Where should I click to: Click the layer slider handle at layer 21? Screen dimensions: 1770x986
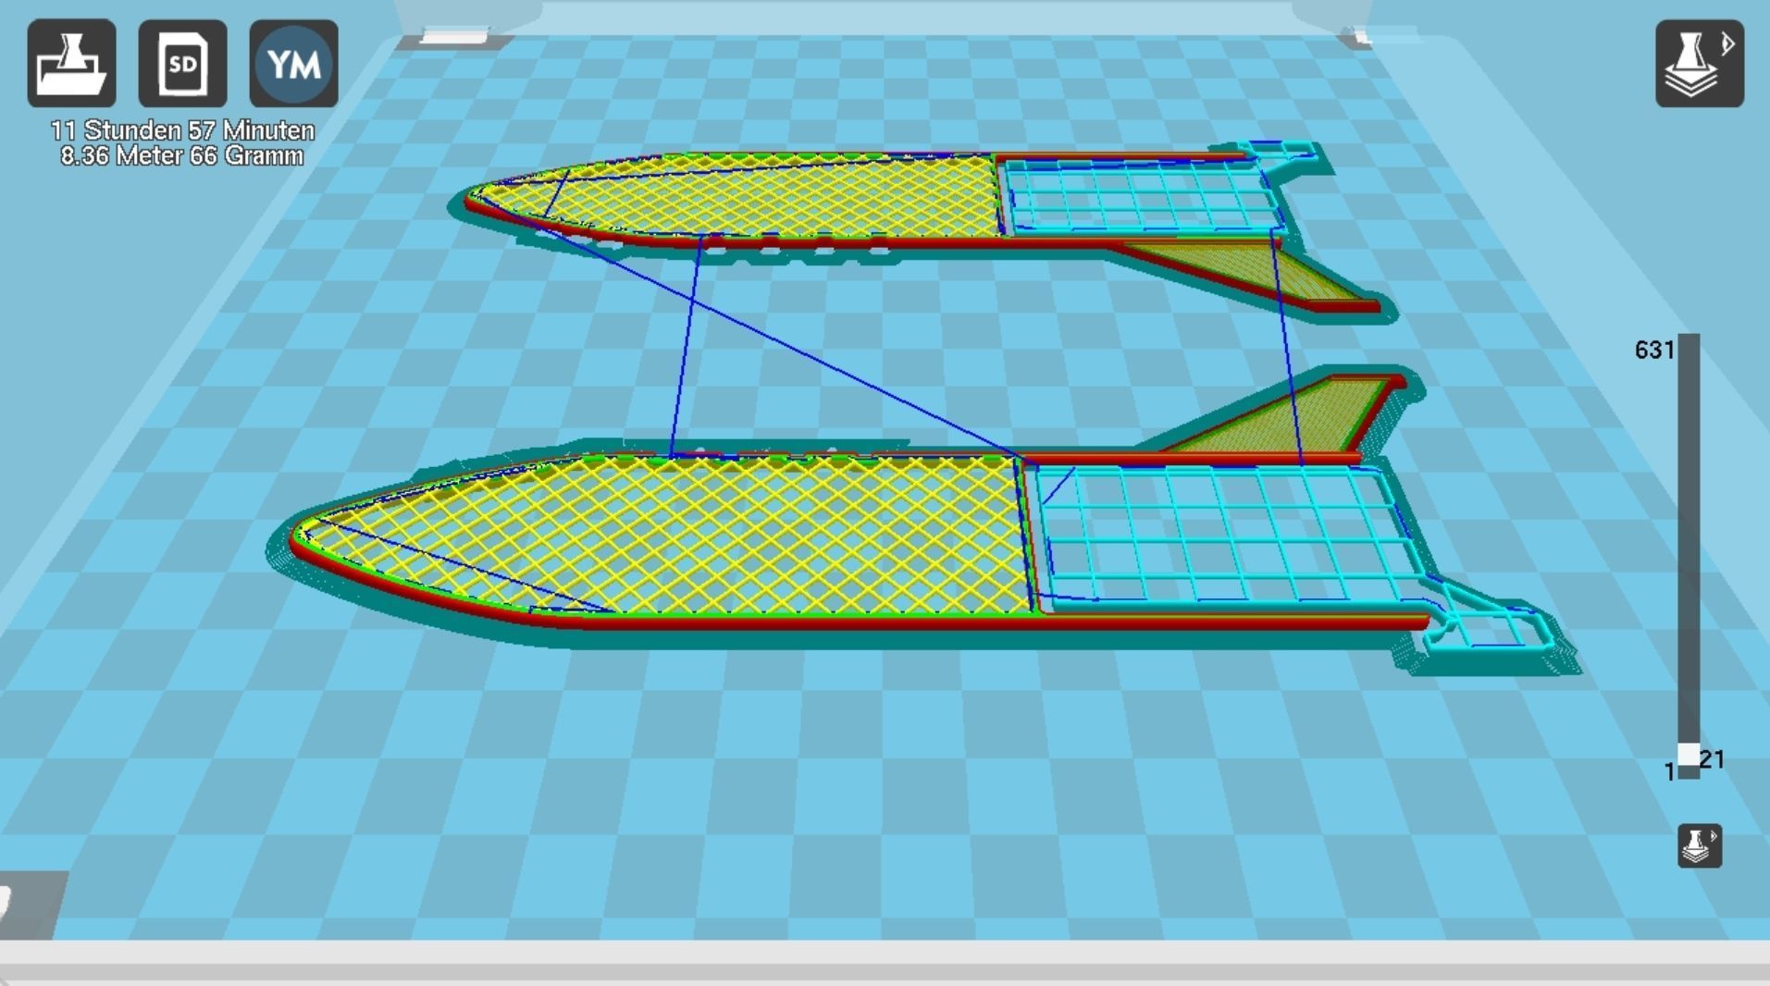tap(1689, 755)
